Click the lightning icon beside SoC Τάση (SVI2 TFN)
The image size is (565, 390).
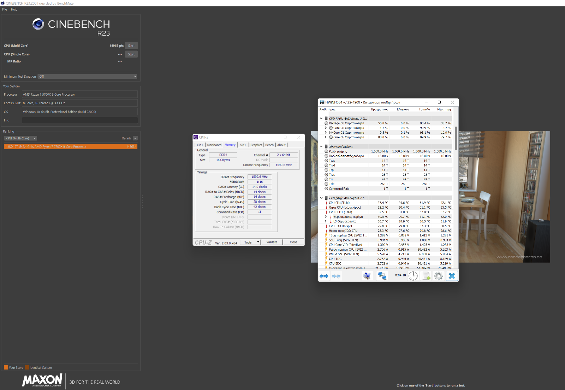[x=326, y=240]
